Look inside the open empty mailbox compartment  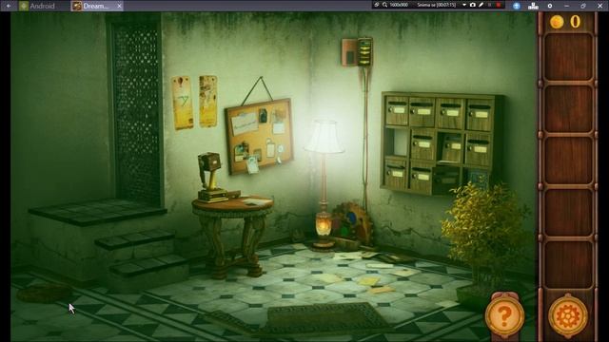pos(397,142)
